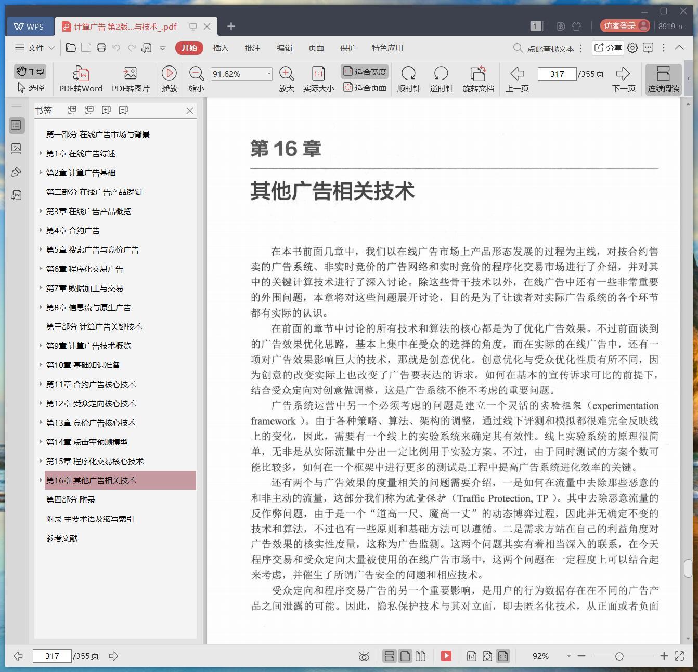The width and height of the screenshot is (698, 672).
Task: Click red play button in status bar
Action: click(x=446, y=656)
